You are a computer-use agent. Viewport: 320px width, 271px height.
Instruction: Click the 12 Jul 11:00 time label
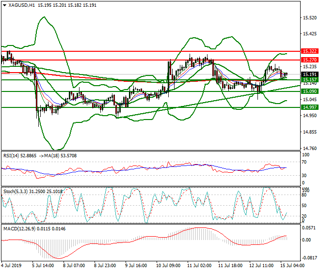(261, 266)
